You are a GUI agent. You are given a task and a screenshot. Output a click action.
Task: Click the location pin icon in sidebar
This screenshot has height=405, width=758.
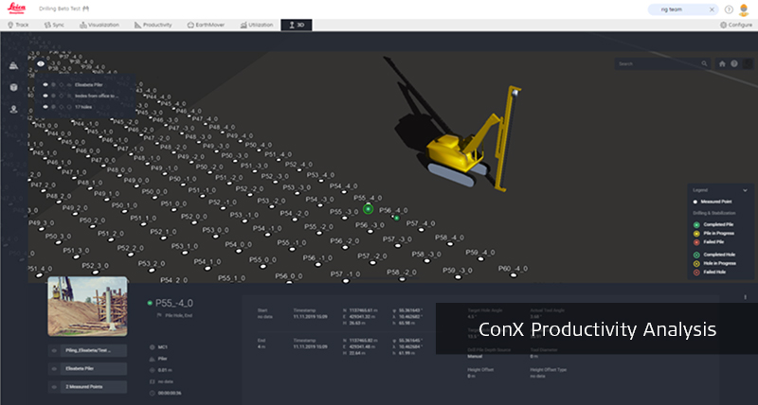click(14, 109)
